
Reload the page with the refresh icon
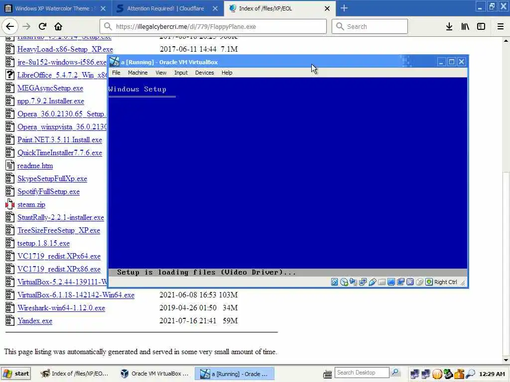click(43, 26)
